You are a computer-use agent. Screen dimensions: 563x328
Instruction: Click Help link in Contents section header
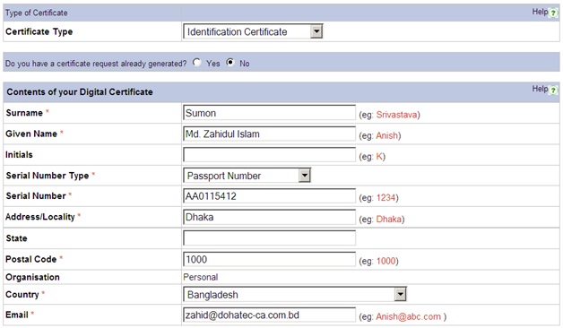click(540, 89)
